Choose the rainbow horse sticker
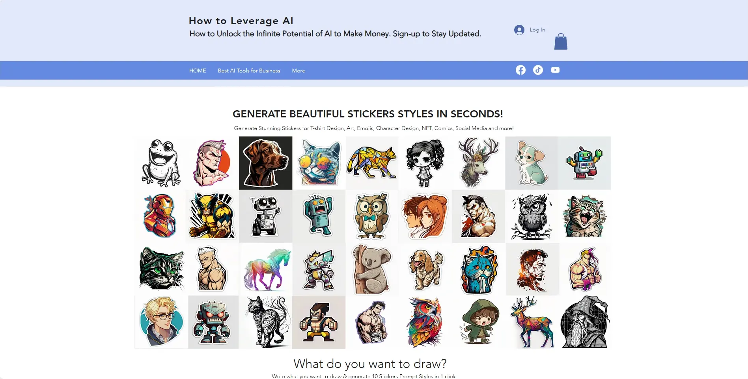The height and width of the screenshot is (379, 748). pyautogui.click(x=266, y=269)
